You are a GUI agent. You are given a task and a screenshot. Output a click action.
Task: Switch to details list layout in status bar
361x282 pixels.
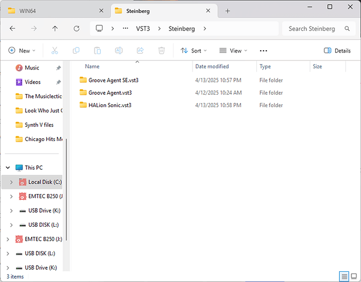pos(344,276)
